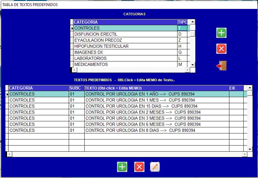The width and height of the screenshot is (258, 178).
Task: Select text CONTROL POR UROLOGIA EN 2 MESES
Action: pyautogui.click(x=157, y=112)
